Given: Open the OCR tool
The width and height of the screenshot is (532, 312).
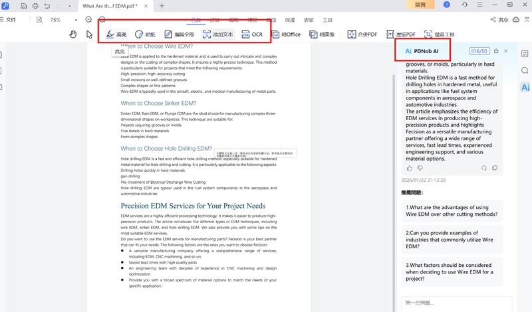Looking at the screenshot, I should (x=252, y=34).
